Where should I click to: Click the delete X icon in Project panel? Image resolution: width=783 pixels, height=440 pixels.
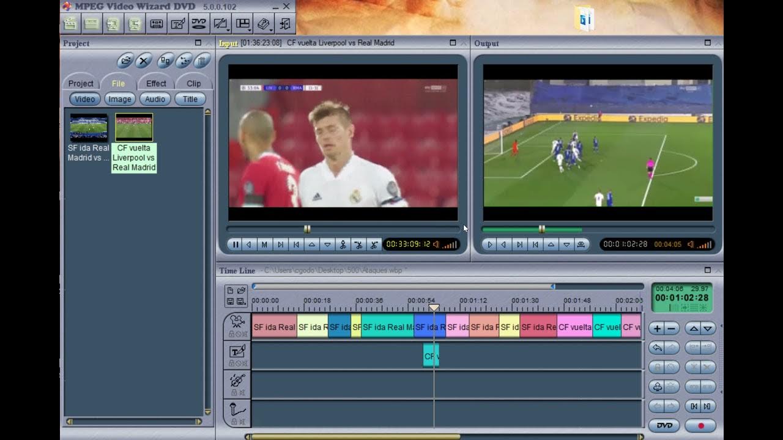point(144,61)
